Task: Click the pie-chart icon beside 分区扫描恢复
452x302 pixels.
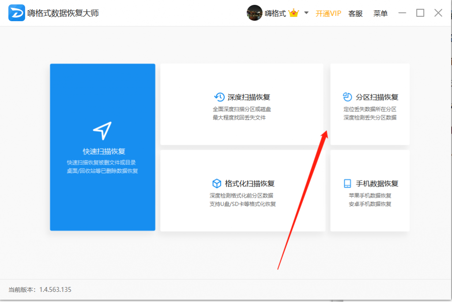Action: (x=347, y=97)
